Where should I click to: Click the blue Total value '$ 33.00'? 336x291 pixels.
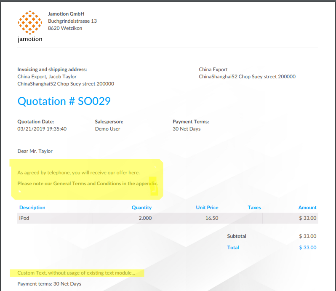click(307, 248)
